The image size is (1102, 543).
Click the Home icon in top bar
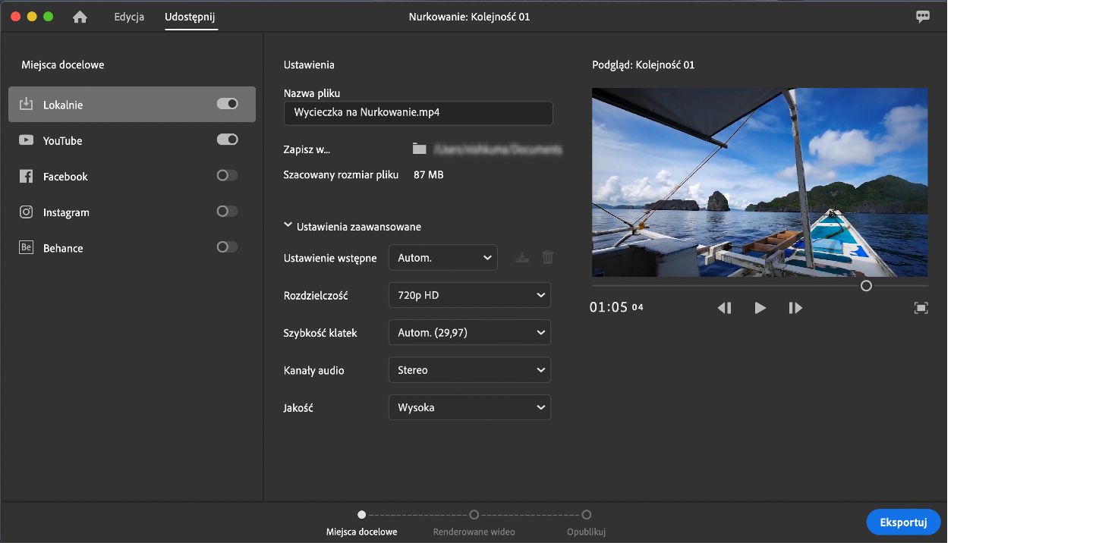[x=80, y=17]
